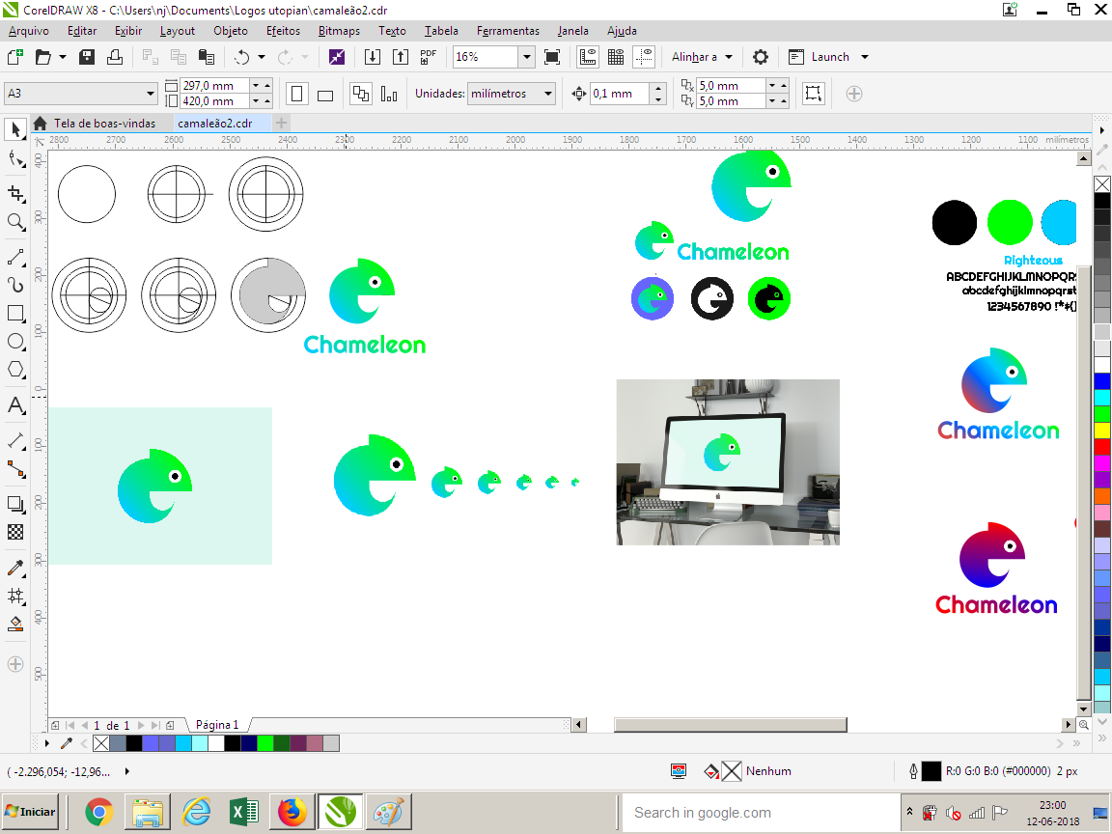Publish to PDF
This screenshot has height=834, width=1112.
pyautogui.click(x=429, y=57)
